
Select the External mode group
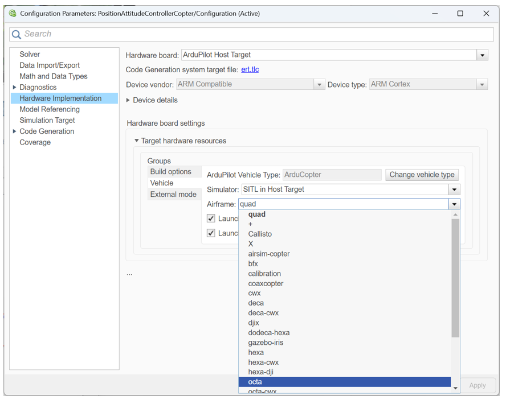tap(173, 195)
